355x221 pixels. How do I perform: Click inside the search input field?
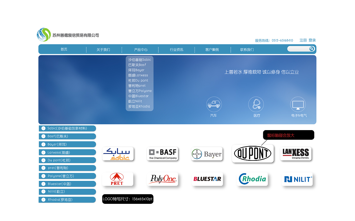pos(298,49)
